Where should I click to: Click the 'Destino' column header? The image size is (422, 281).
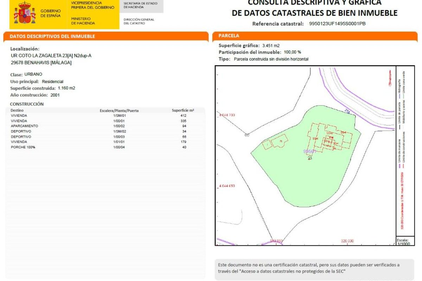17,110
